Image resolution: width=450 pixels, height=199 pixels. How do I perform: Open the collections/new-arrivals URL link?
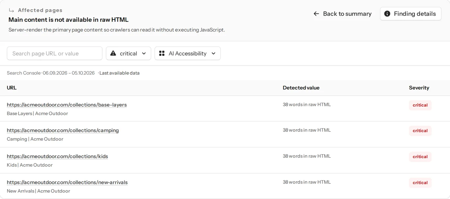click(67, 182)
